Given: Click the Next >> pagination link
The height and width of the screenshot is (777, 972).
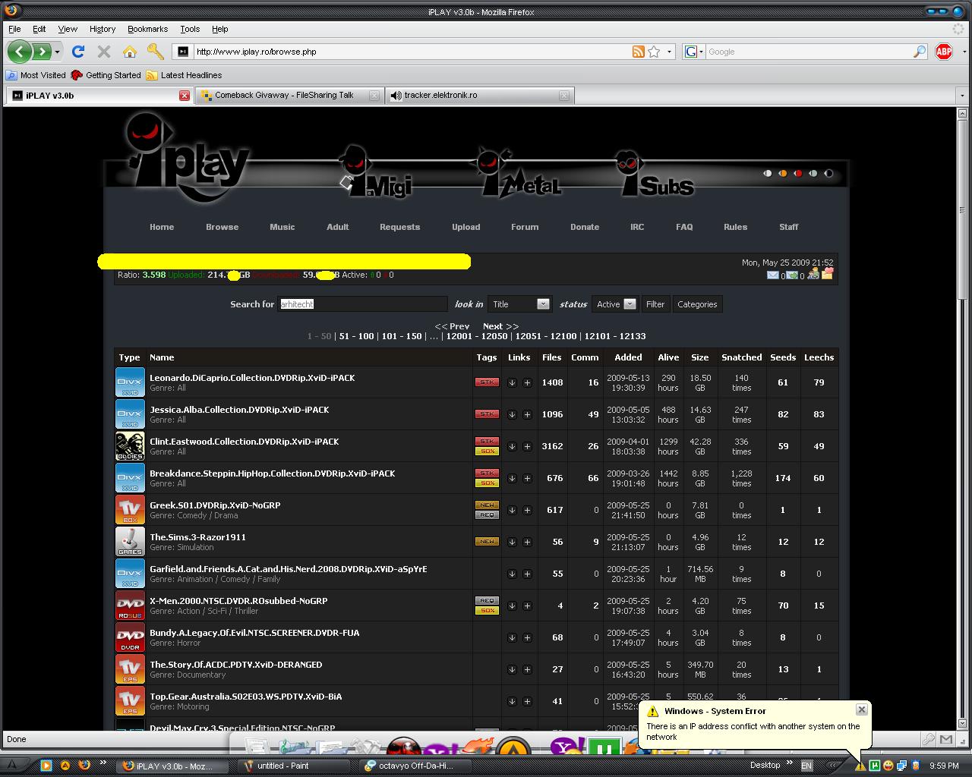Looking at the screenshot, I should [500, 326].
